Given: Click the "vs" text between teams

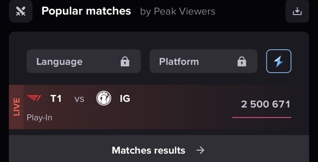Looking at the screenshot, I should (79, 99).
